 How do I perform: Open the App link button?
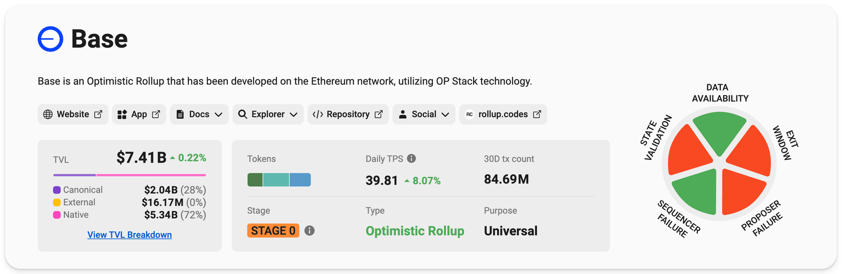point(138,114)
